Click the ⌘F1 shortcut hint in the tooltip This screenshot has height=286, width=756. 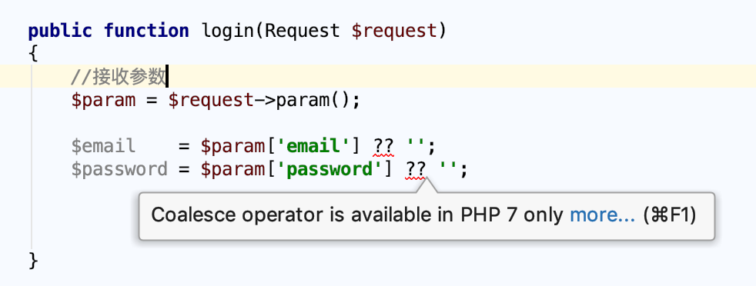(x=670, y=214)
